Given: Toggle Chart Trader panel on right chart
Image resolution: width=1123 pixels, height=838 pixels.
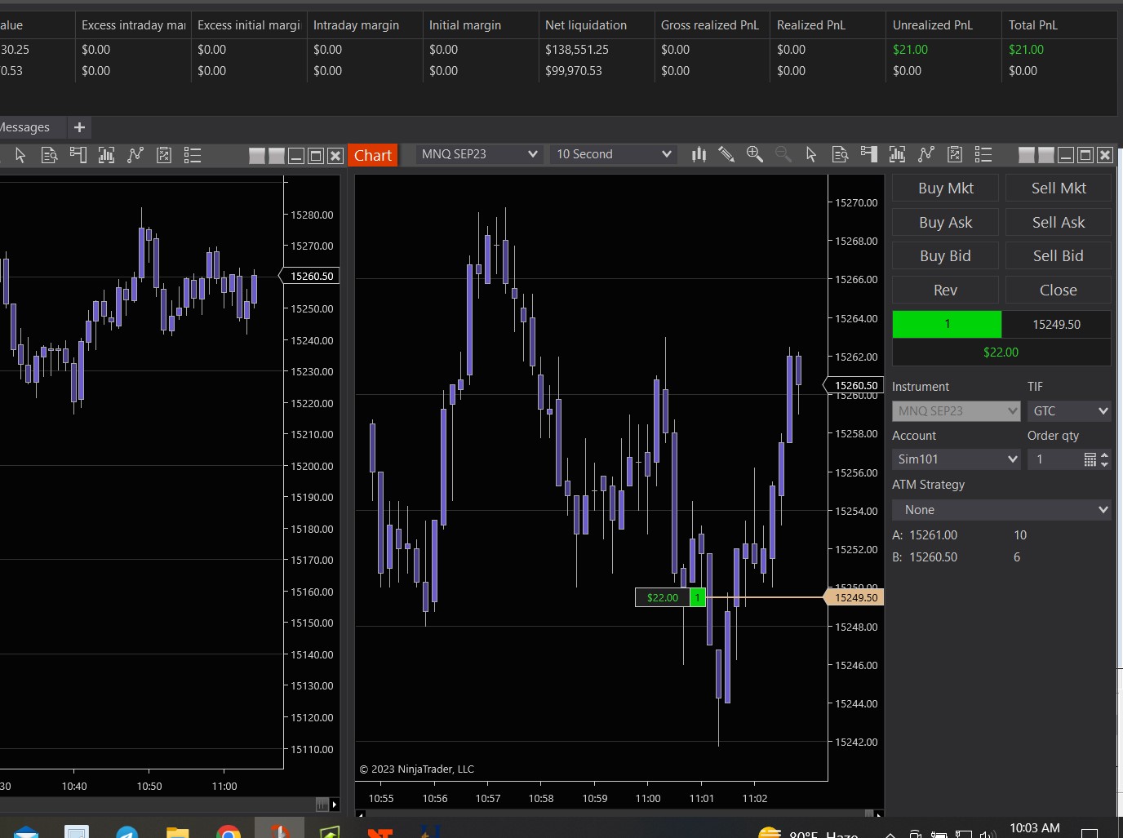Looking at the screenshot, I should (869, 154).
